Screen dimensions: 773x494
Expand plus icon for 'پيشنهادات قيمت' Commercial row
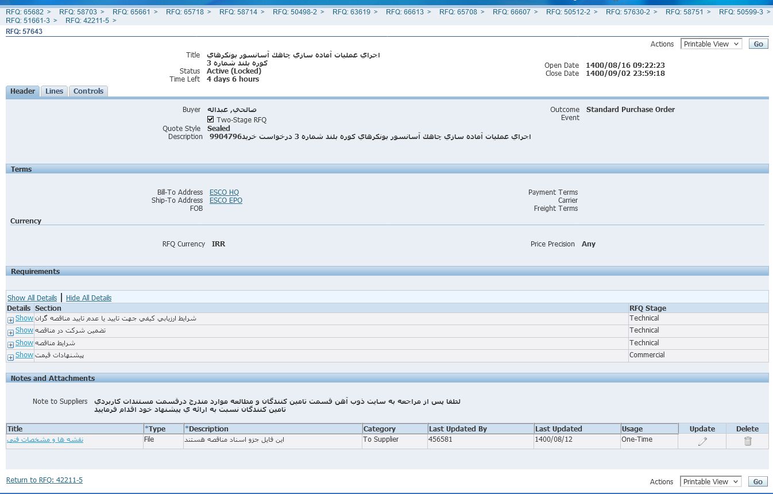11,357
